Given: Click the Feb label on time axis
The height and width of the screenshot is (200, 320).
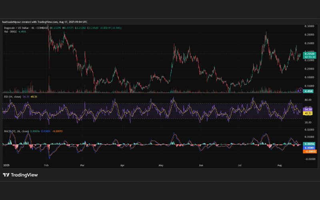Looking at the screenshot, I should (46, 165).
